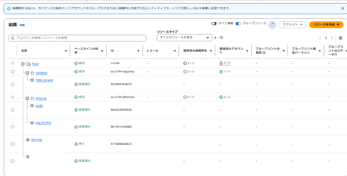
Task: Go to previous page arrow
Action: 320,38
